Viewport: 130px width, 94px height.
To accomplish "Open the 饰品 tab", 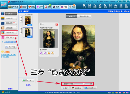I will [31, 7].
